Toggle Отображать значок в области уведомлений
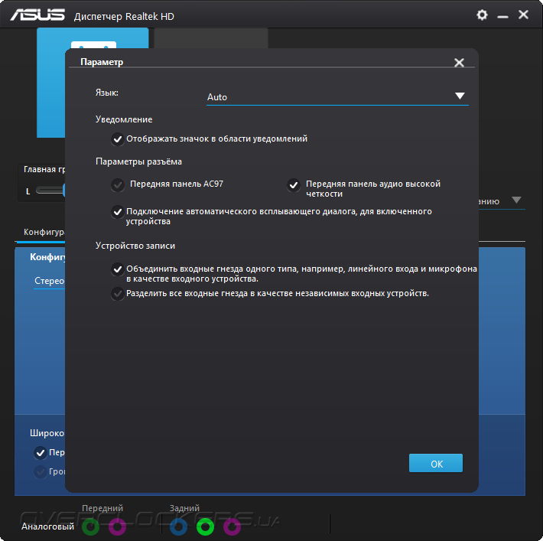 118,139
